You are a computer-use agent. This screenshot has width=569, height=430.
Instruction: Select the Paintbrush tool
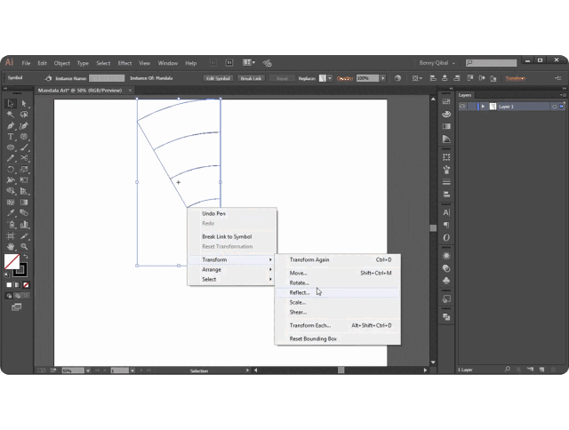click(x=24, y=147)
